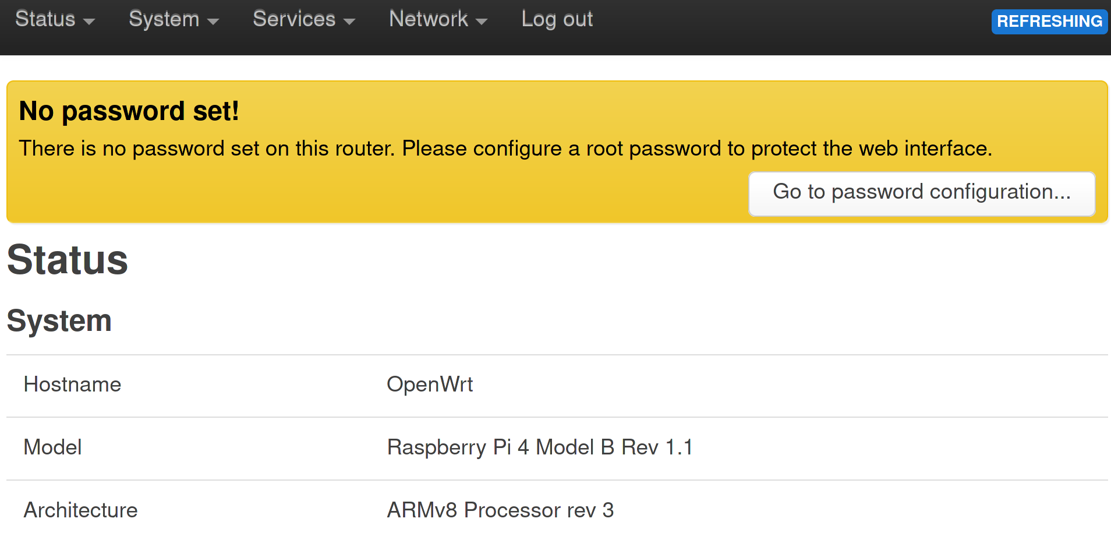Click the Log out link
The image size is (1111, 536).
557,19
